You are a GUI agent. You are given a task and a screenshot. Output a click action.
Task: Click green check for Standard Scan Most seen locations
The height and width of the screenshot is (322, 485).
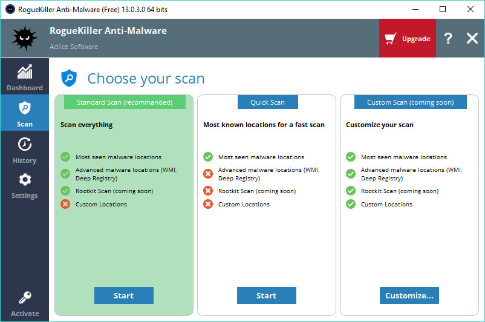pos(65,157)
